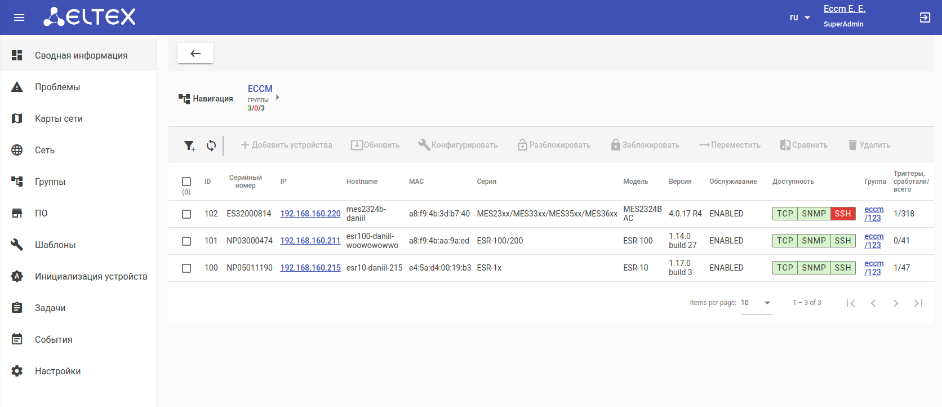The width and height of the screenshot is (942, 407).
Task: Go to last page of table
Action: 918,303
